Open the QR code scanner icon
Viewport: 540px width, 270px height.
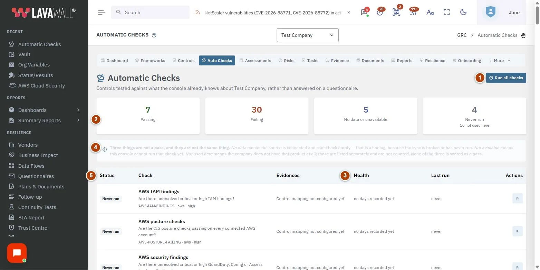click(396, 12)
